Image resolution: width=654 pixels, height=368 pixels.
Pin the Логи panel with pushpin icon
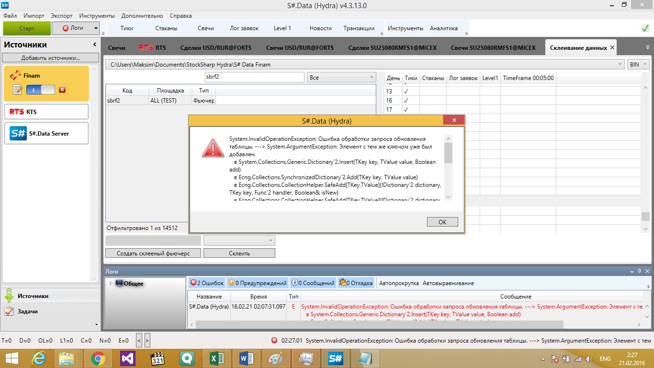(x=639, y=271)
